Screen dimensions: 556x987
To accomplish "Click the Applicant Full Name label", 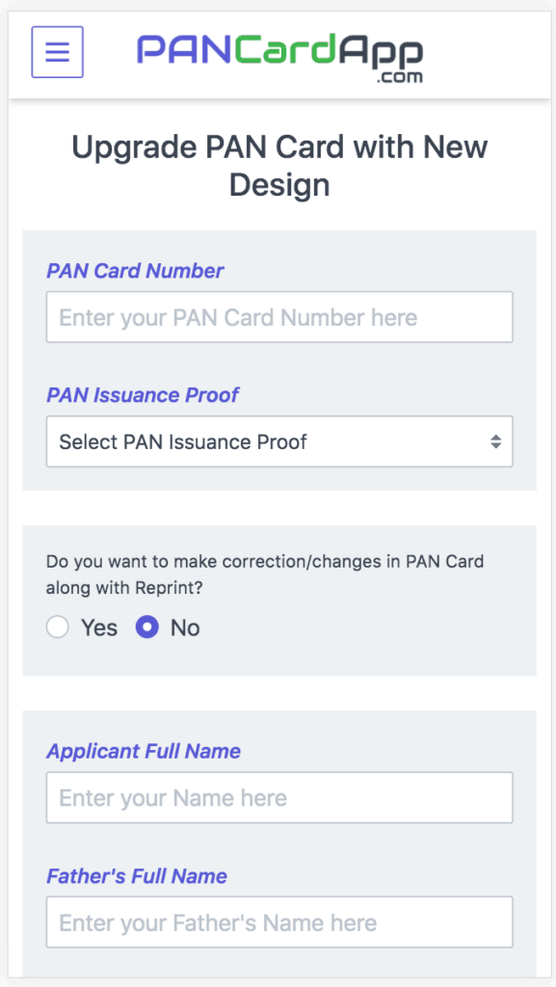I will tap(144, 752).
